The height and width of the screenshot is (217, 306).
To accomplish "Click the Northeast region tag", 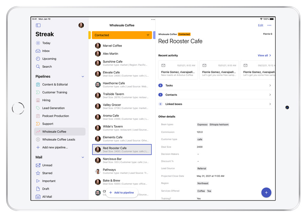I will tap(203, 183).
